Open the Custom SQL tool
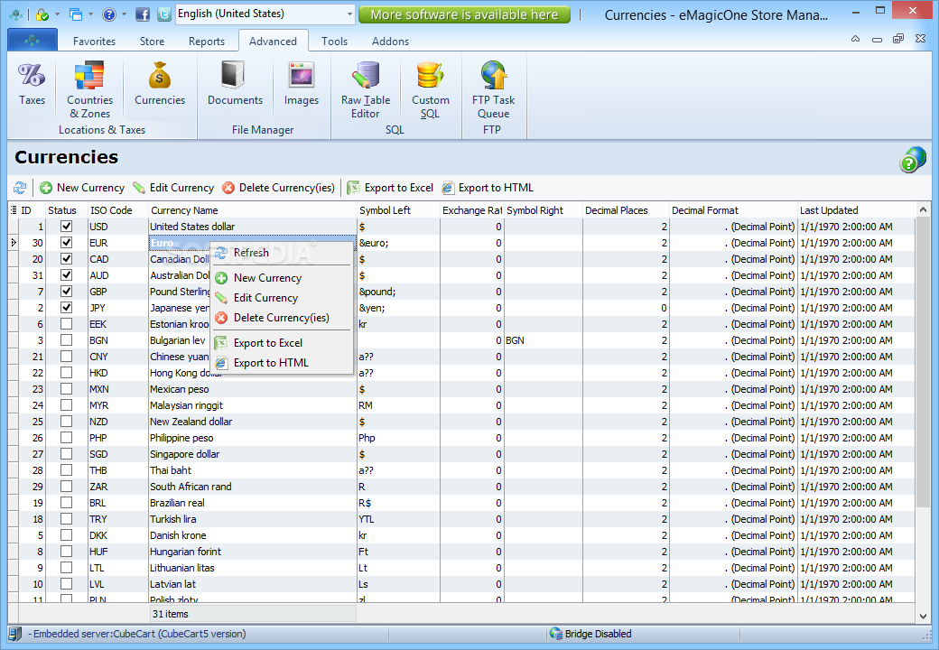The image size is (939, 650). tap(430, 89)
